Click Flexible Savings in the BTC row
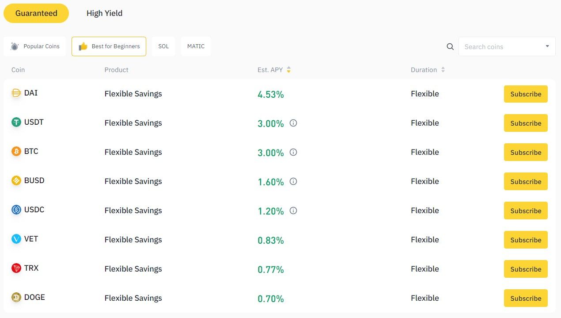 coord(133,152)
